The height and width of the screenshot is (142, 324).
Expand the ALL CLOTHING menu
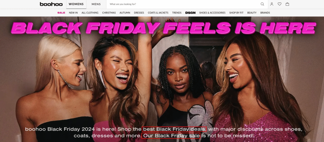pos(90,13)
